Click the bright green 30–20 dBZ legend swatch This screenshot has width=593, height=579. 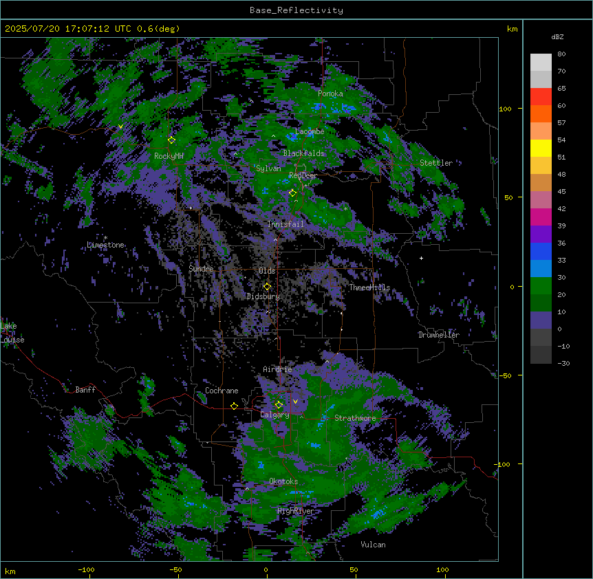pos(541,286)
